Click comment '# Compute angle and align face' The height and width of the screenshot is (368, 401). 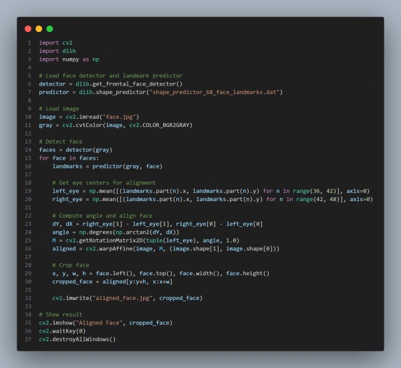tap(102, 216)
